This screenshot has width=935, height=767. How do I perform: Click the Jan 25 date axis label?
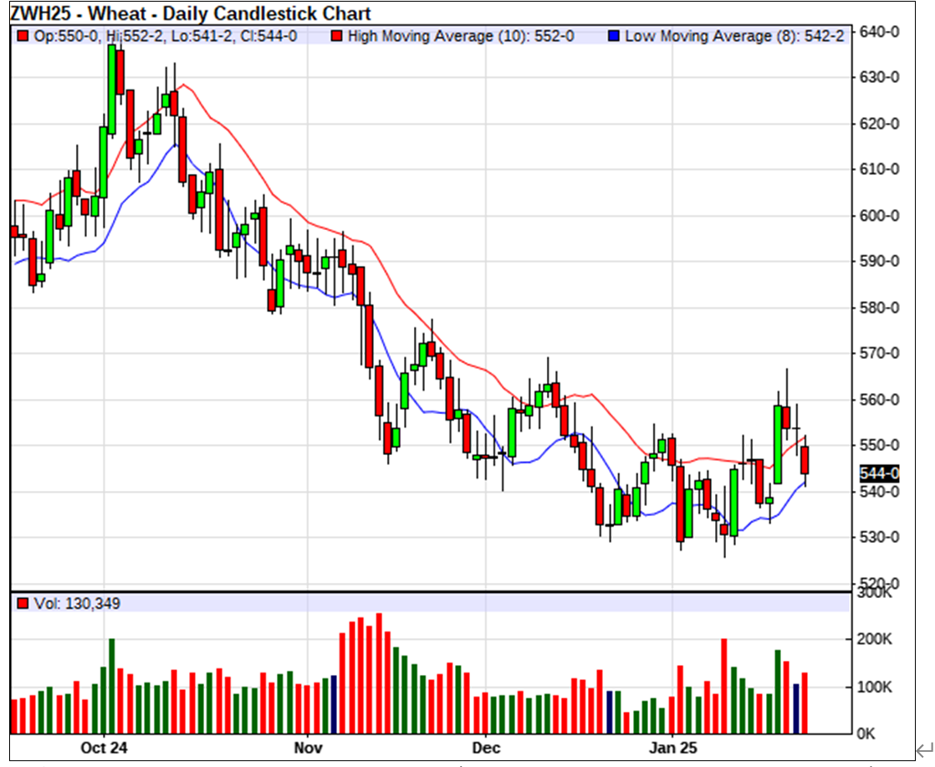click(x=673, y=746)
